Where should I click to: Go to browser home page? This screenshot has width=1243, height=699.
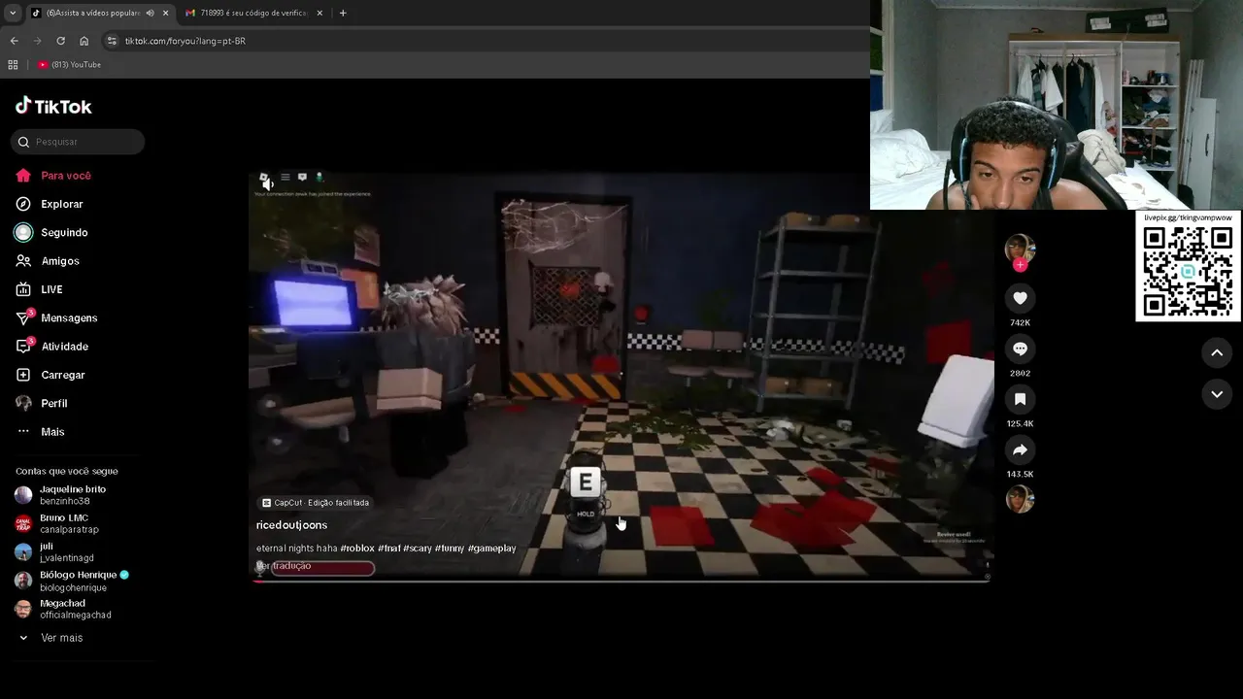pos(84,41)
